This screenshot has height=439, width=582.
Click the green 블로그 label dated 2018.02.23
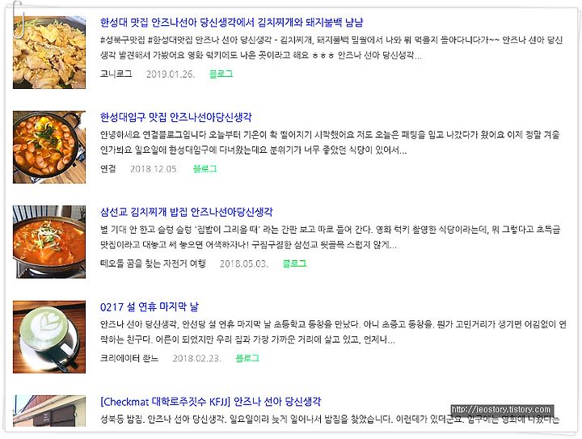[x=247, y=358]
